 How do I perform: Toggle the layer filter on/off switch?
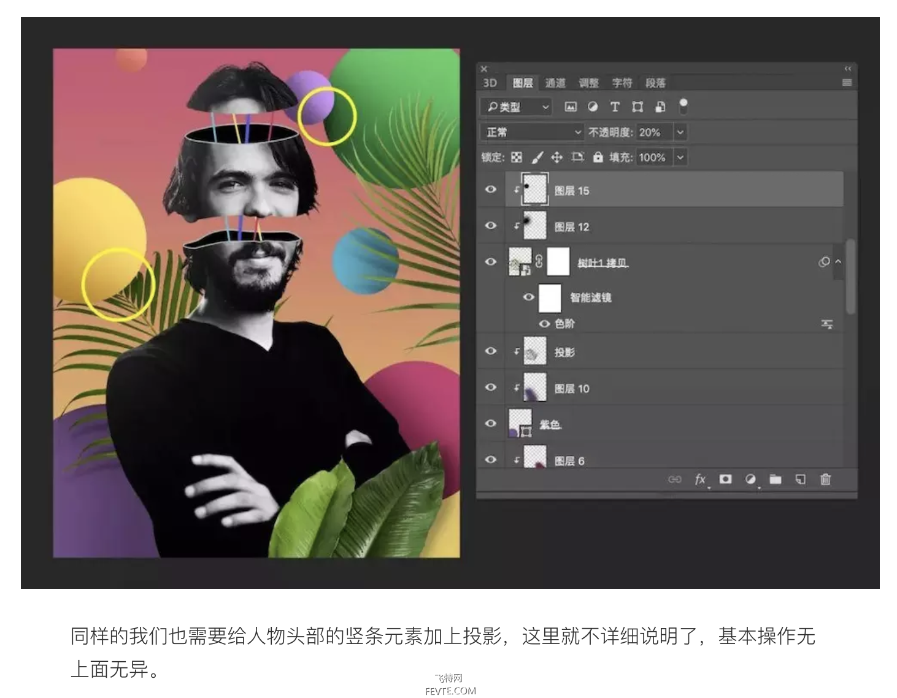point(683,106)
